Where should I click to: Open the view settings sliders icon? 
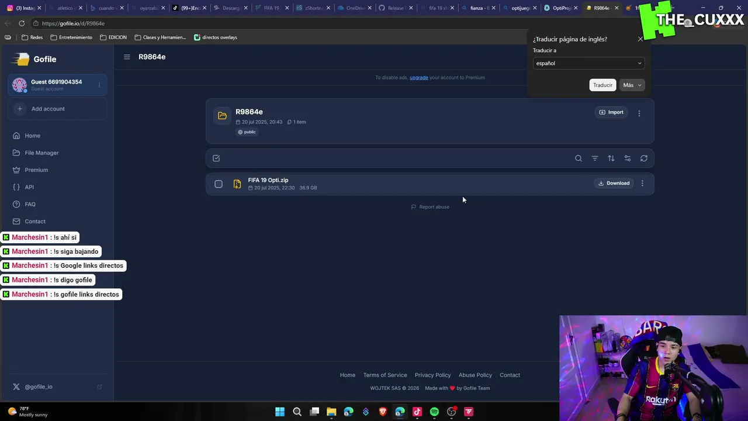point(628,158)
